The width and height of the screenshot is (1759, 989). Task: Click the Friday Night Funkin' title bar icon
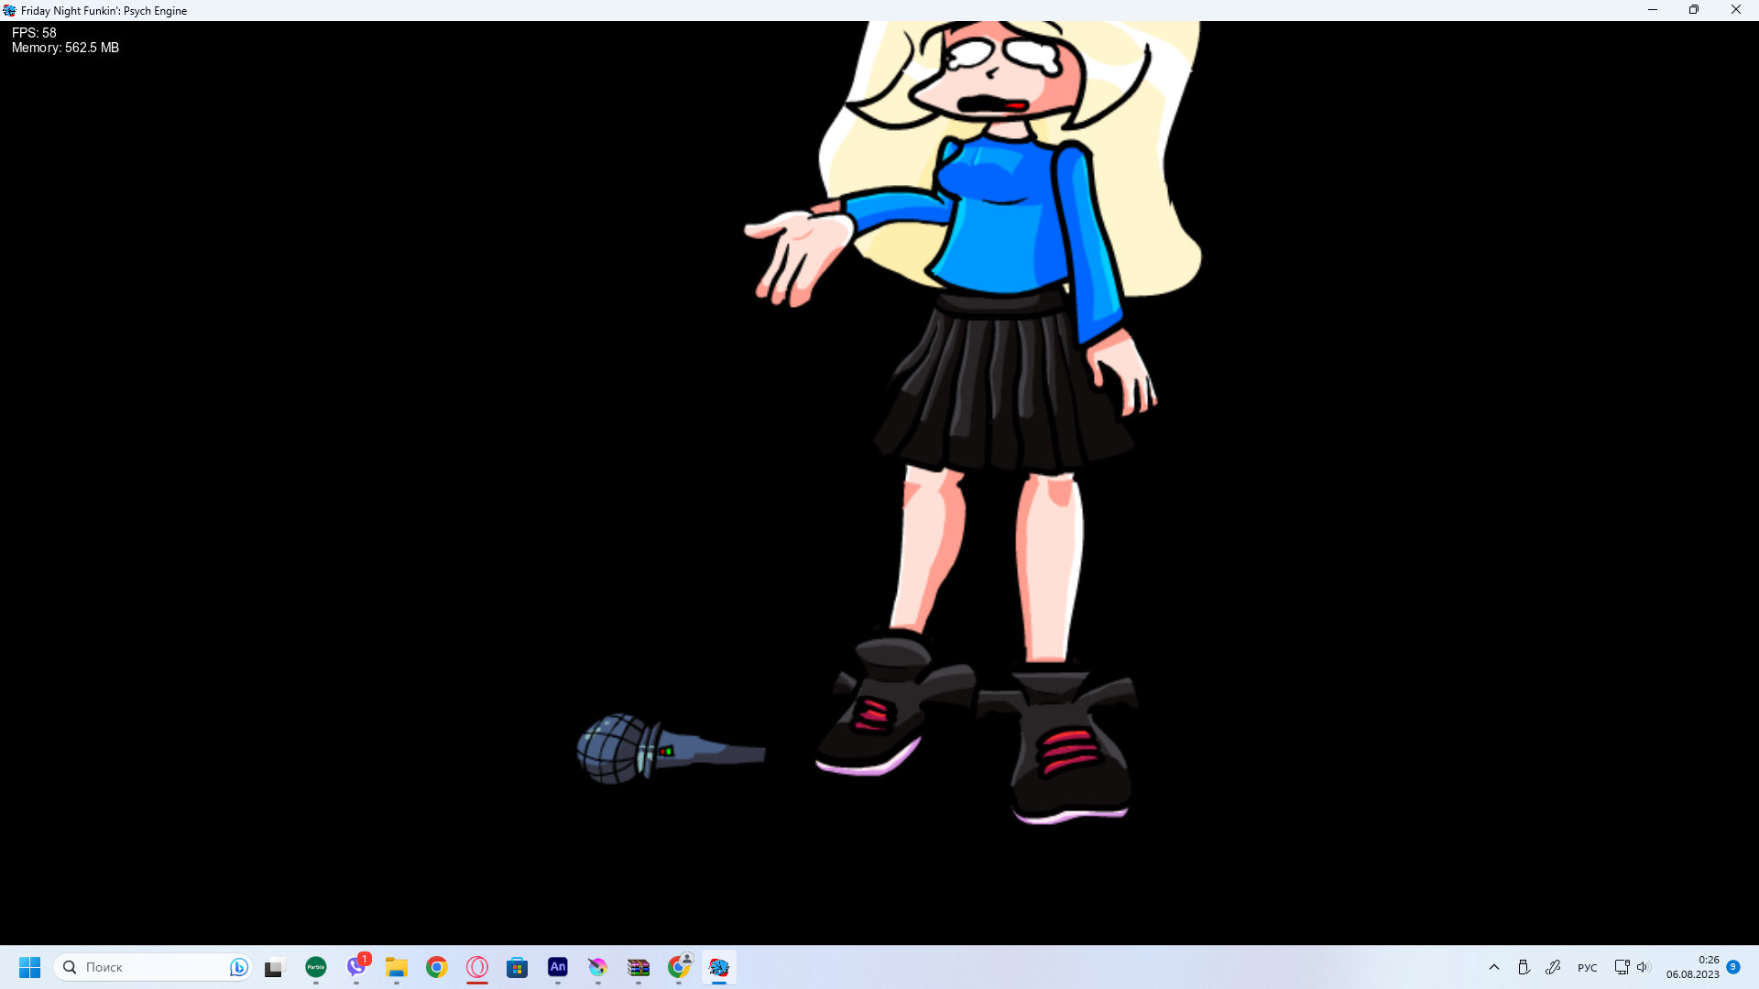click(x=10, y=10)
